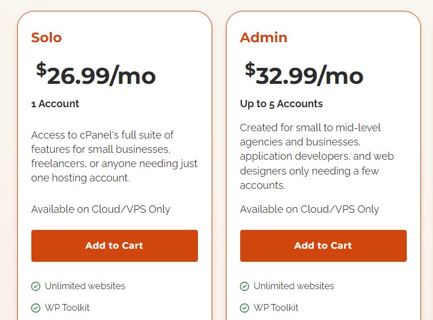Click Unlimited websites checkmark icon in Admin plan

[x=245, y=286]
